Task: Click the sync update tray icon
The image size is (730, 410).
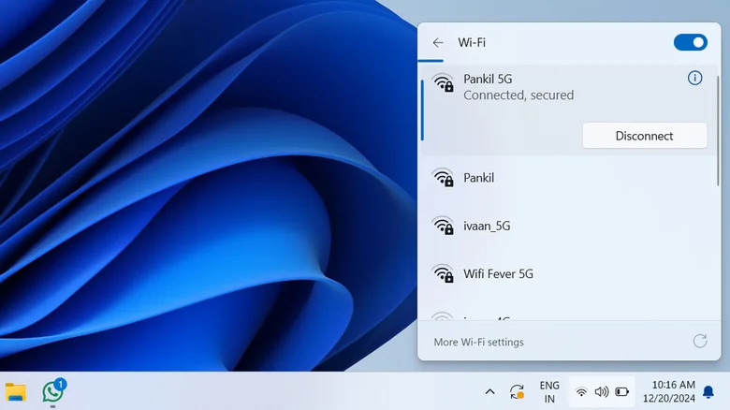Action: (x=517, y=391)
